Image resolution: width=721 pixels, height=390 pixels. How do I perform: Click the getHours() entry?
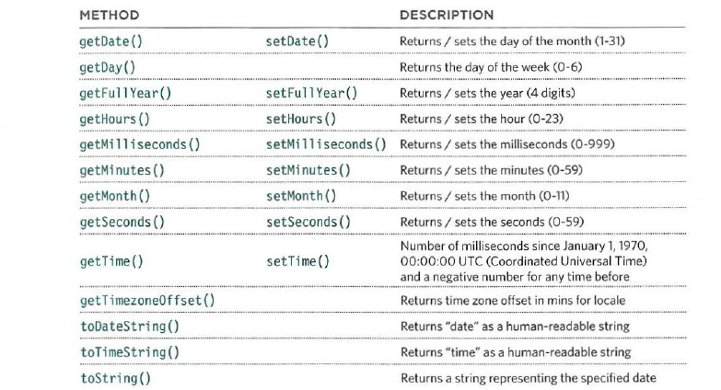pos(114,119)
